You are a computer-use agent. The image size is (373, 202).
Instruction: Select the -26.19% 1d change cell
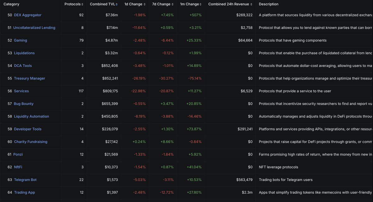point(139,79)
